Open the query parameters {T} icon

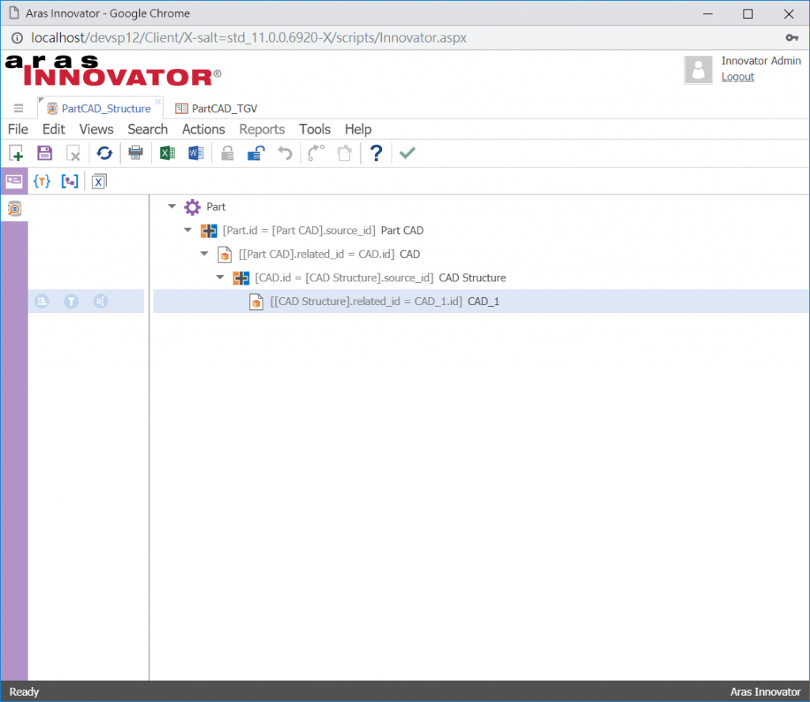41,181
